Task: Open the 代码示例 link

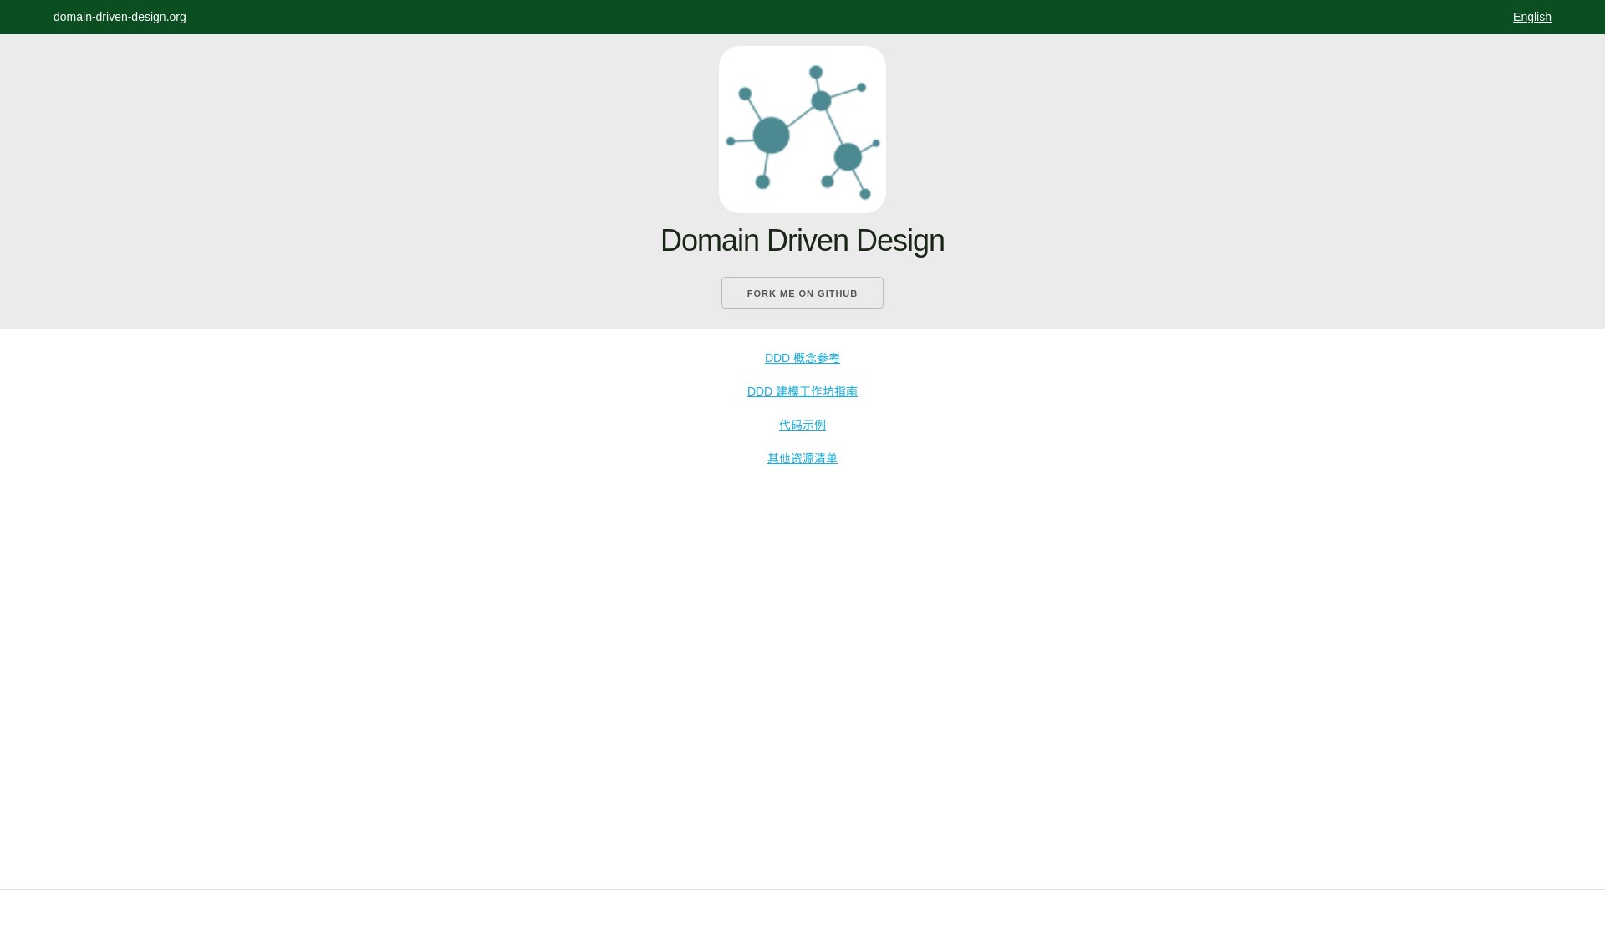Action: [x=802, y=425]
